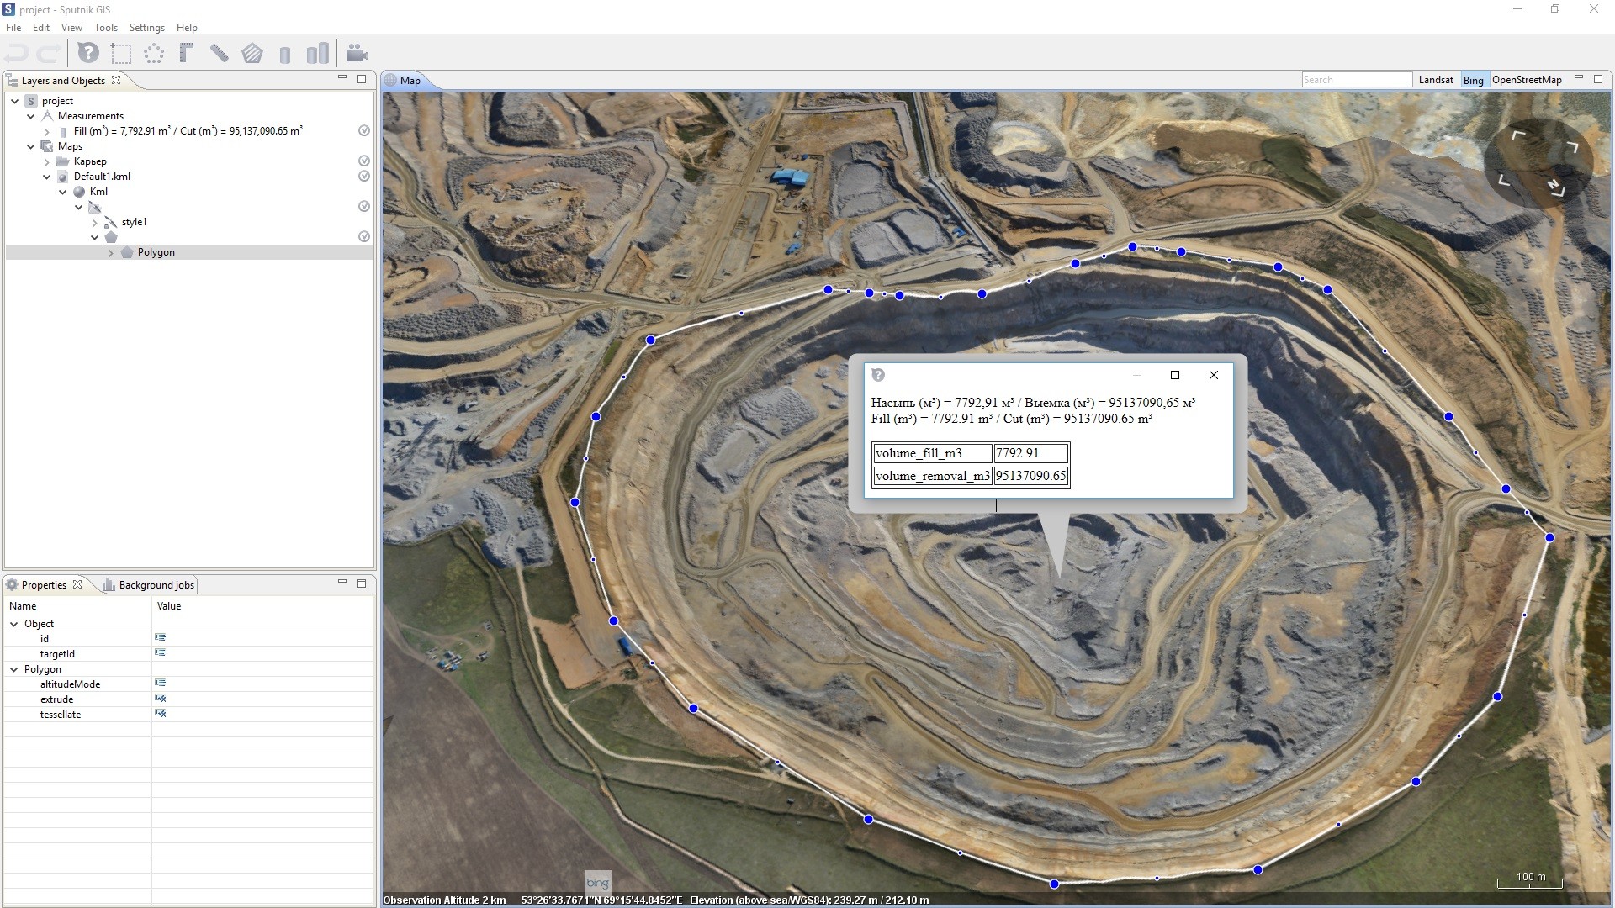1615x908 pixels.
Task: Select the dotted circle selection tool
Action: [x=154, y=54]
